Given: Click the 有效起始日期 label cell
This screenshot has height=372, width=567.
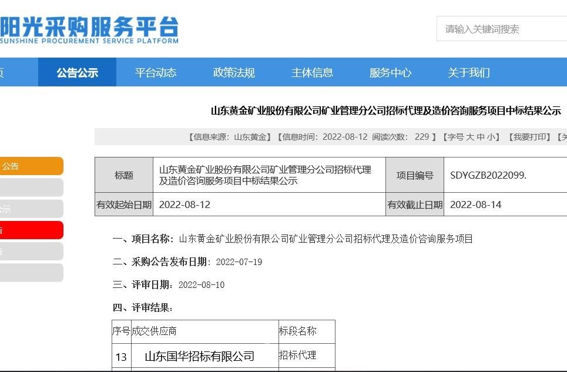Looking at the screenshot, I should [124, 205].
